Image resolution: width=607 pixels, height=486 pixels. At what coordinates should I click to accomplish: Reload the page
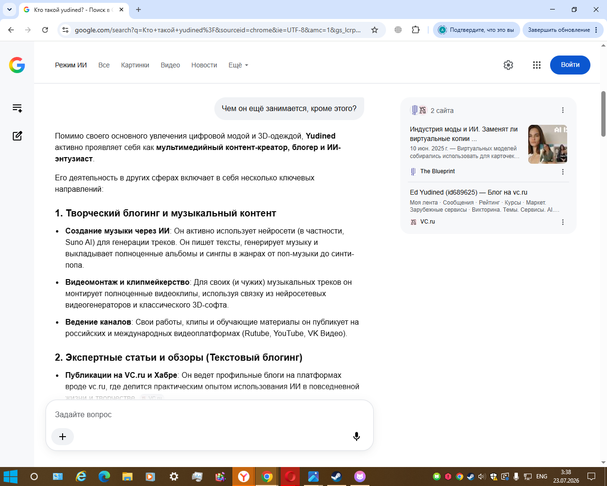click(x=45, y=30)
